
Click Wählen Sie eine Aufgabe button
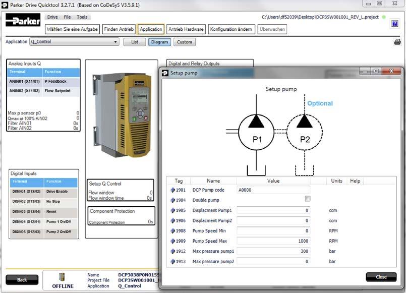coord(72,29)
